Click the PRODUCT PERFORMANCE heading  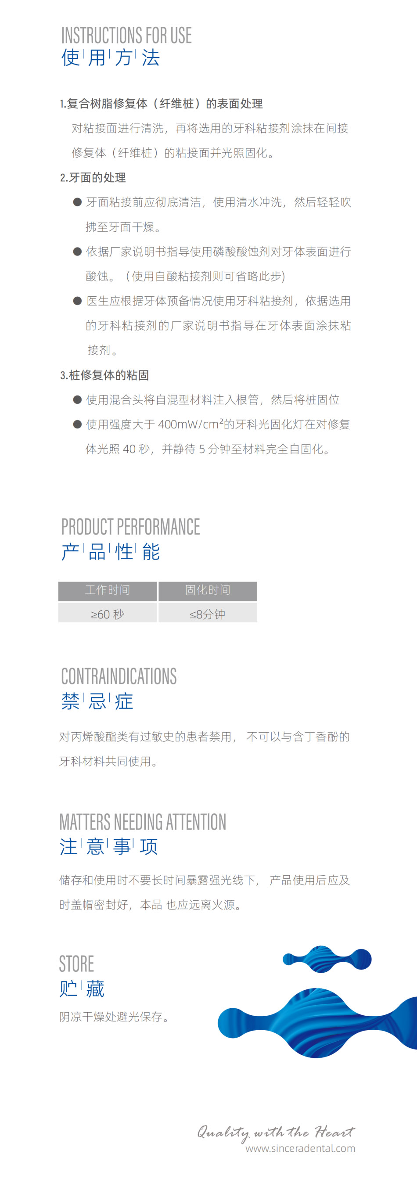[x=131, y=527]
